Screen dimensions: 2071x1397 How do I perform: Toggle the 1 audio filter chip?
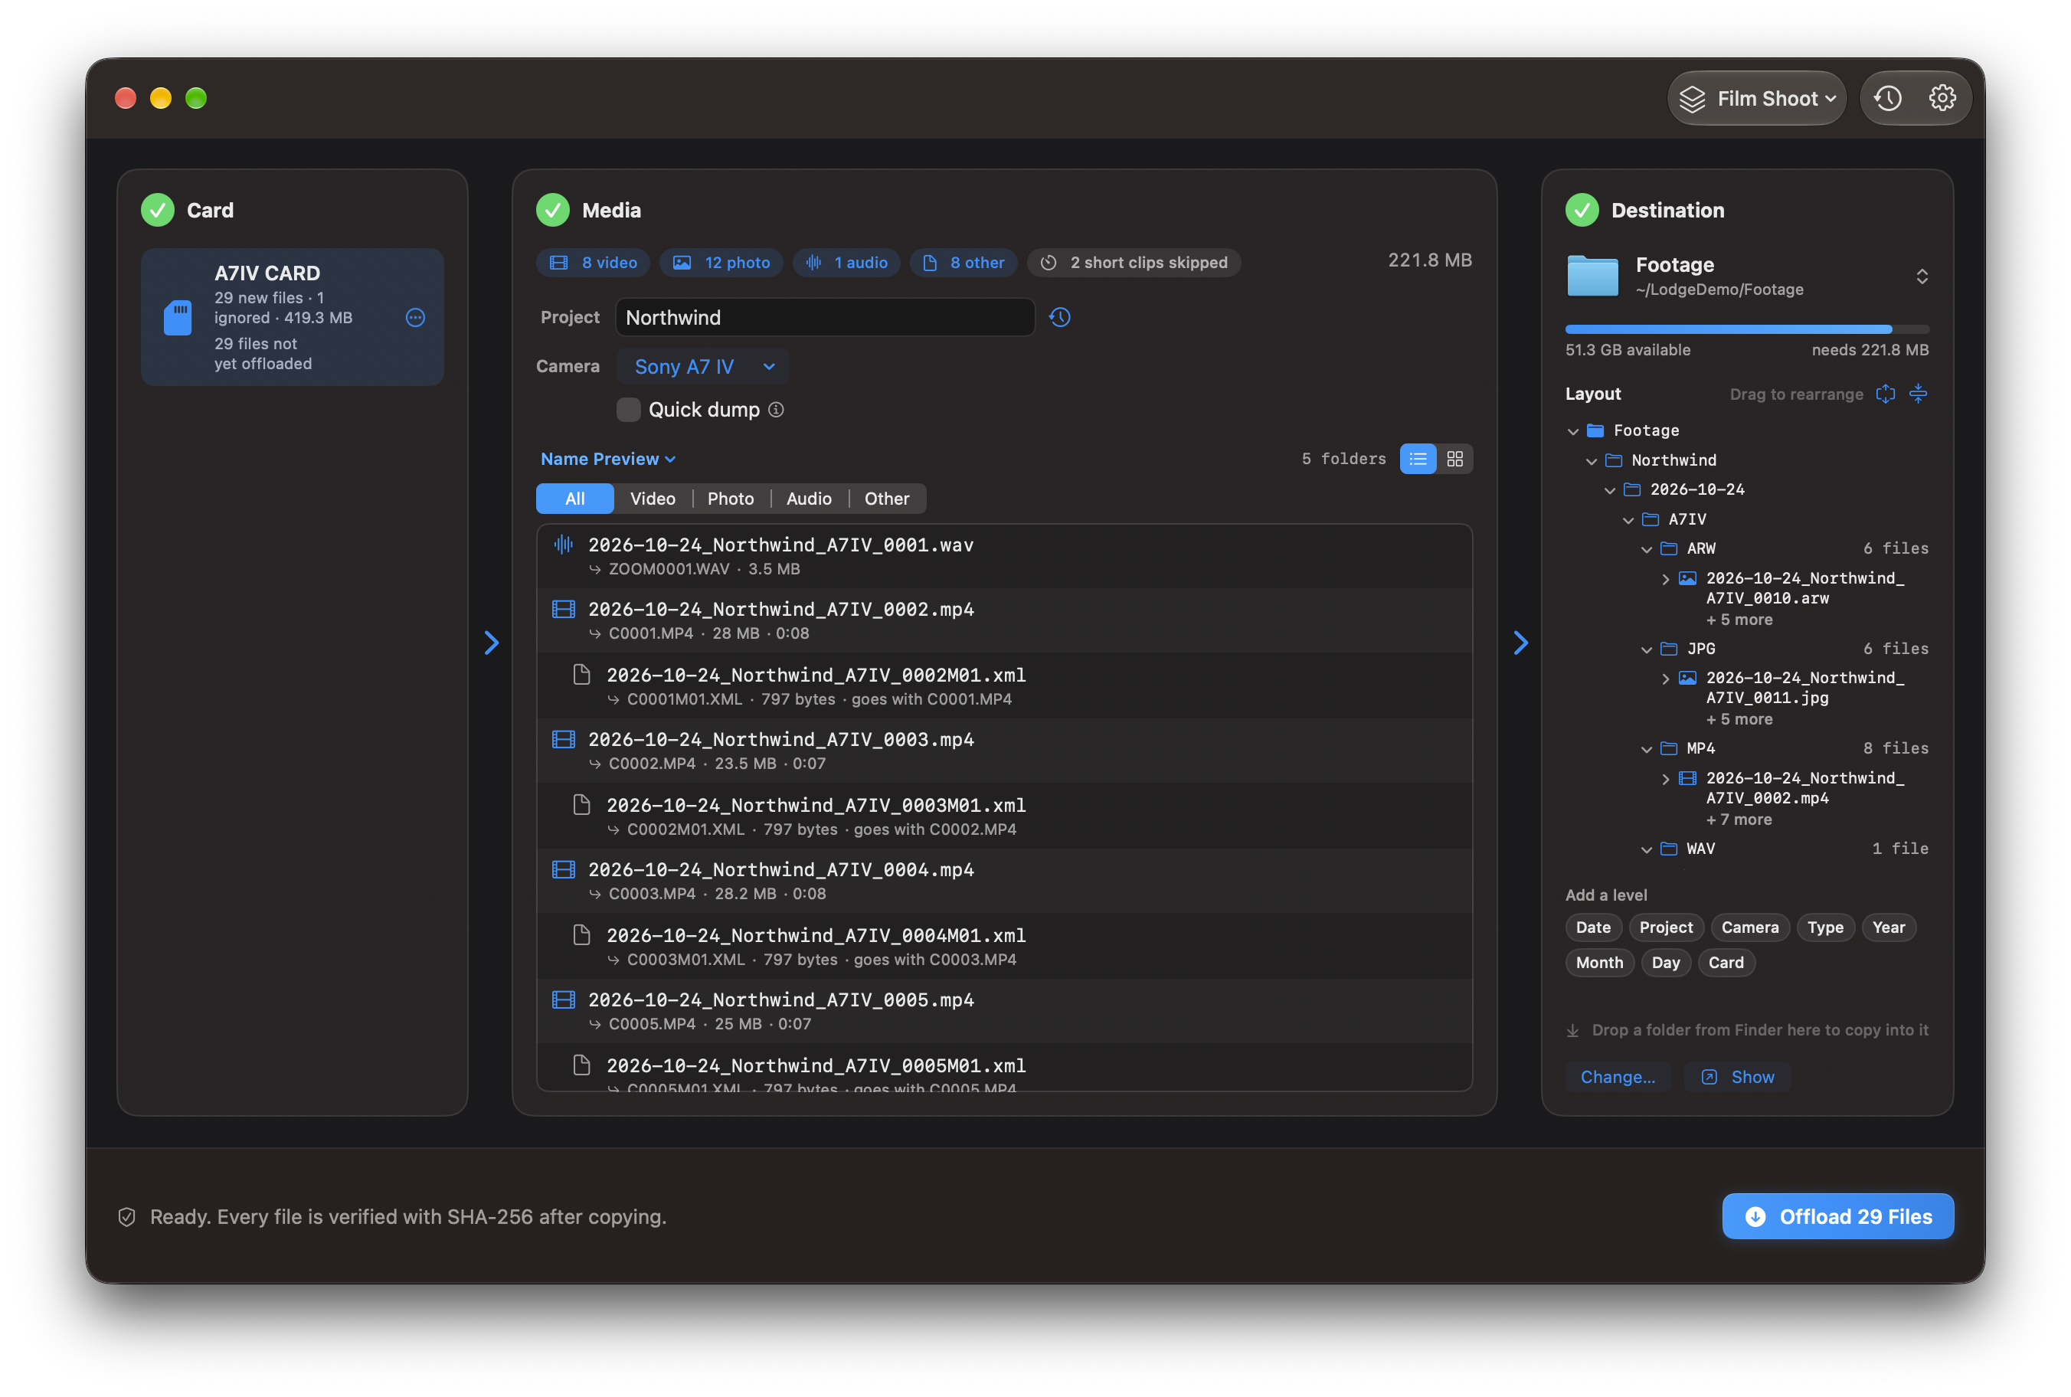(846, 263)
